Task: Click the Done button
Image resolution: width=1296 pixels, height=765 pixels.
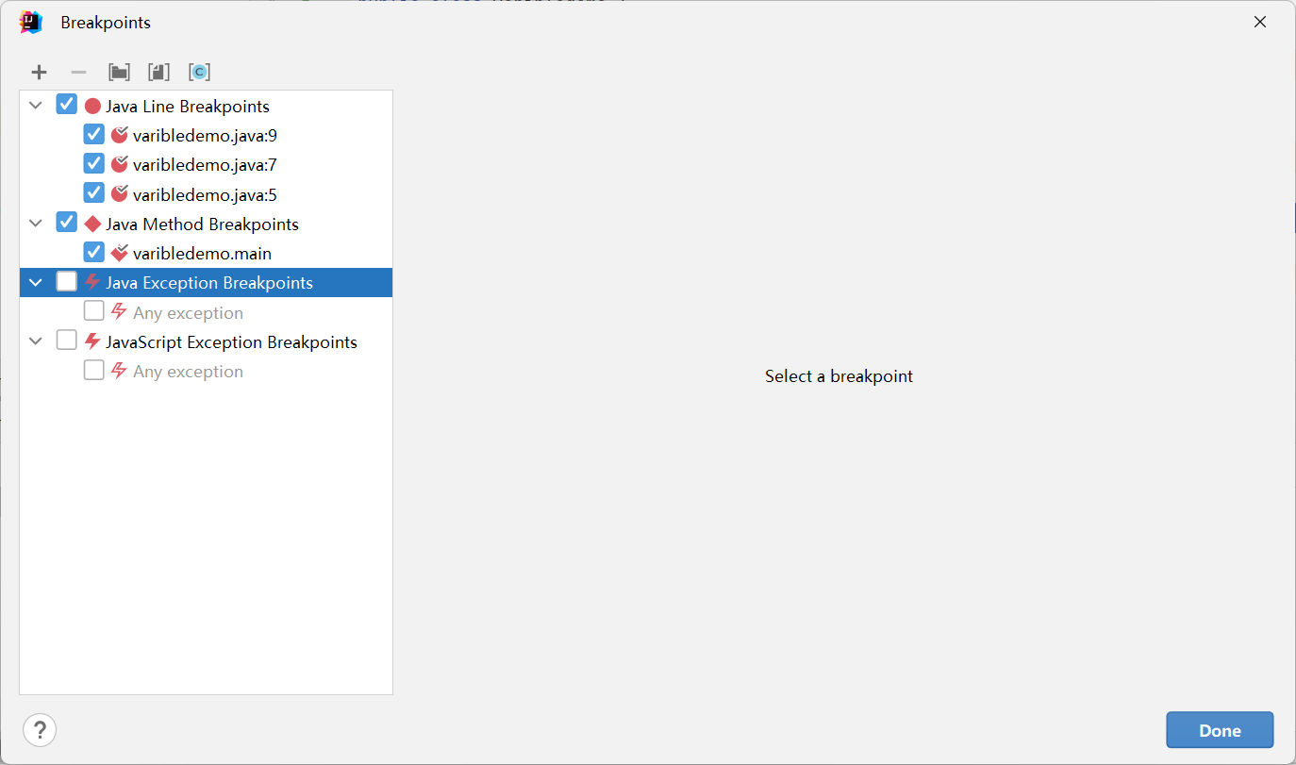Action: [1219, 729]
